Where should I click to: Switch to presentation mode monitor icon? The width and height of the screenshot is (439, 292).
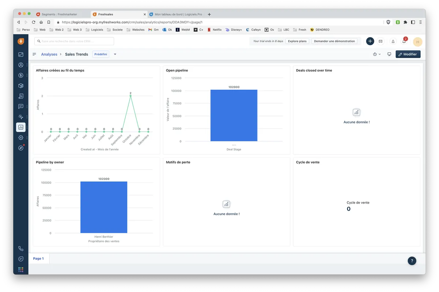[x=389, y=54]
